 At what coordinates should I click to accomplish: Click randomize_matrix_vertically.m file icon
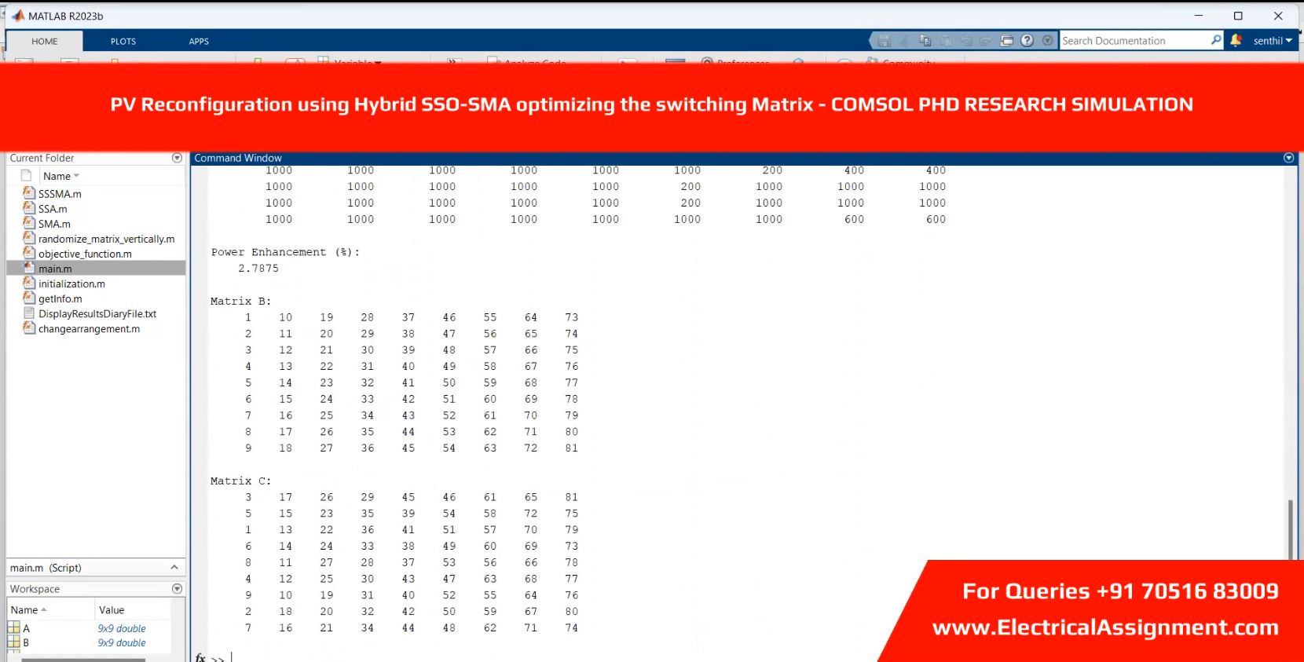pyautogui.click(x=29, y=238)
